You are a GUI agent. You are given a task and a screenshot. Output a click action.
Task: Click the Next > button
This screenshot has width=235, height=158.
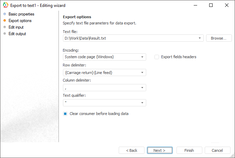tap(160, 150)
